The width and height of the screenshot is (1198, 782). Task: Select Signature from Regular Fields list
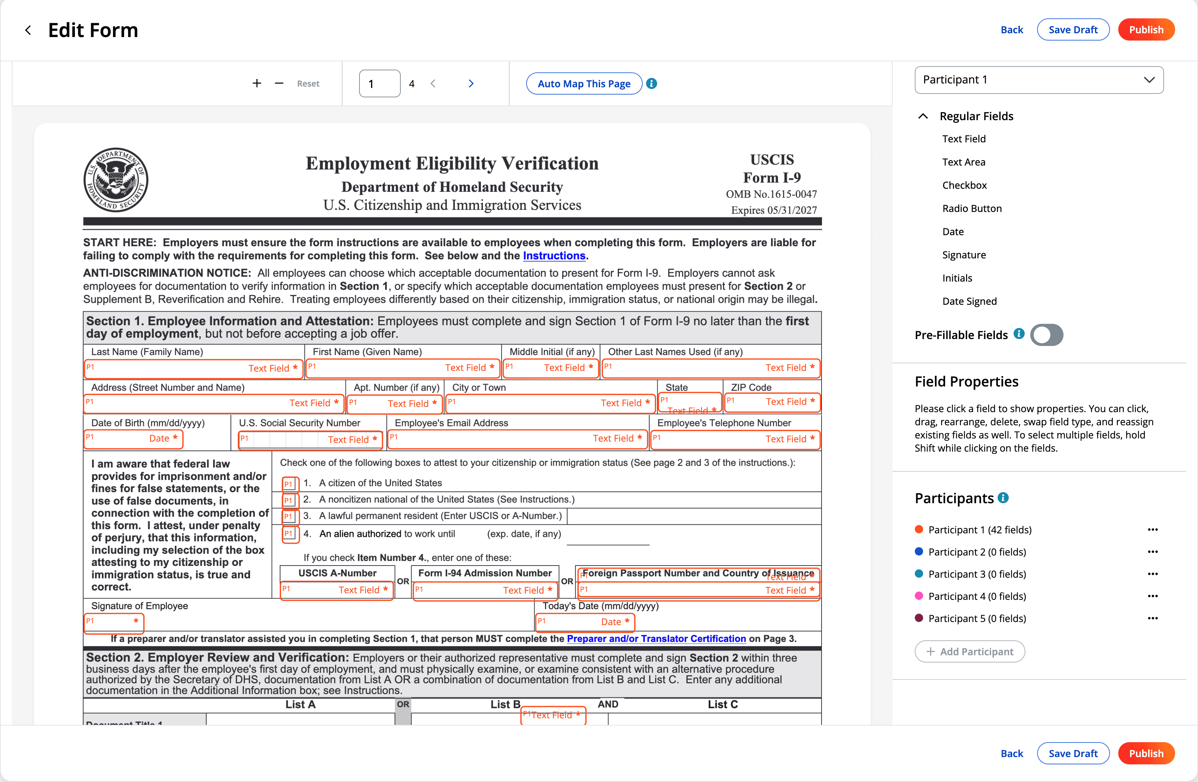click(x=963, y=255)
